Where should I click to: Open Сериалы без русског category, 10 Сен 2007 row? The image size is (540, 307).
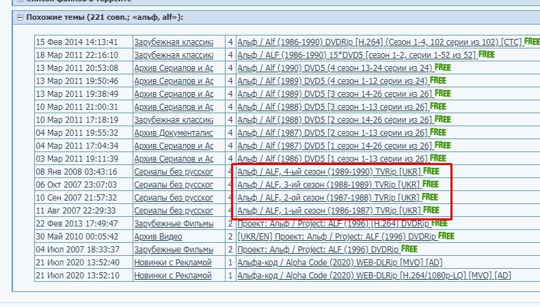(x=174, y=198)
